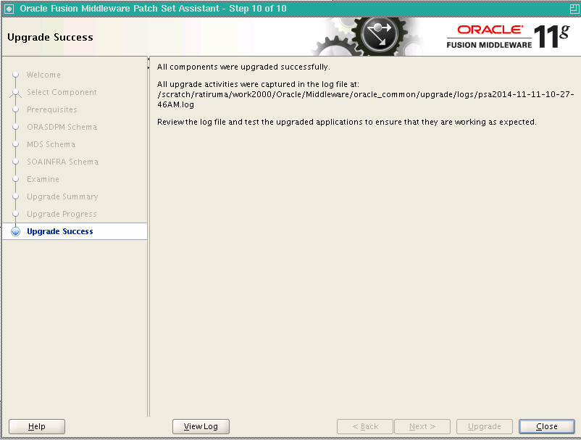Image resolution: width=581 pixels, height=440 pixels.
Task: Click the disabled Next button
Action: point(422,426)
